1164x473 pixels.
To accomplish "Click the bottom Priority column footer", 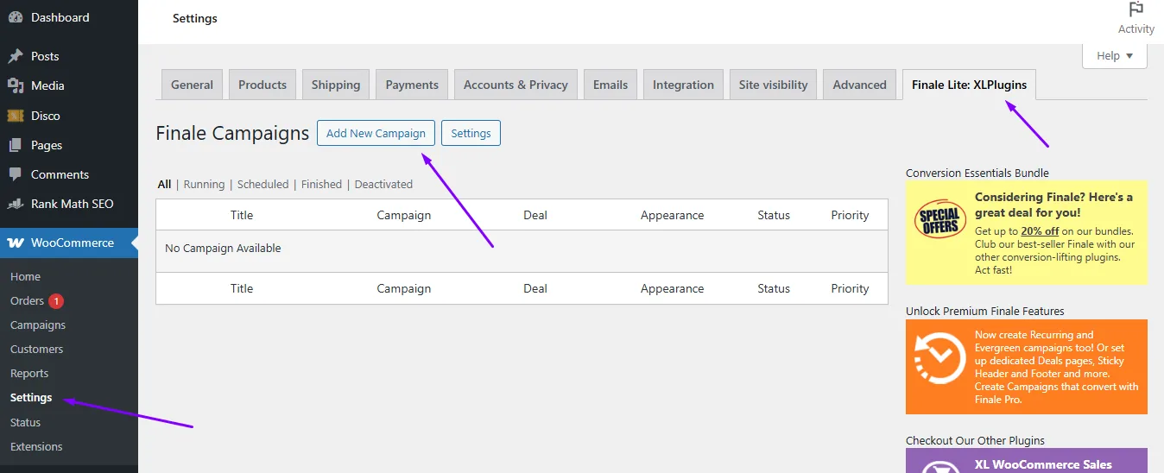I will click(850, 288).
